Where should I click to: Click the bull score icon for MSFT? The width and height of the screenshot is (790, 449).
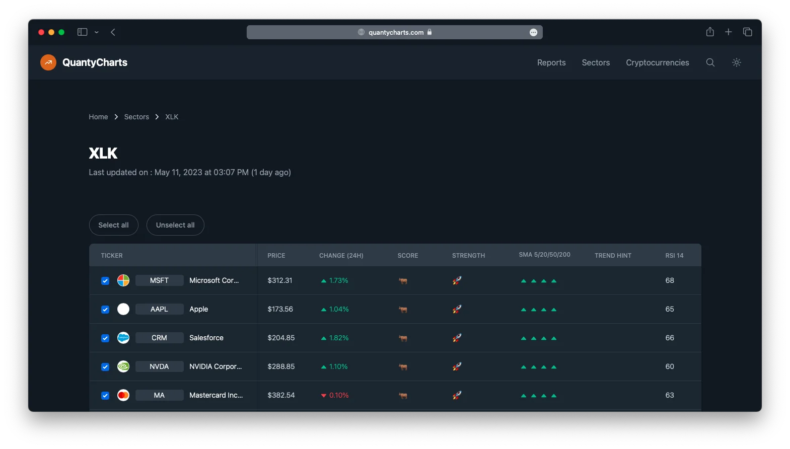403,281
